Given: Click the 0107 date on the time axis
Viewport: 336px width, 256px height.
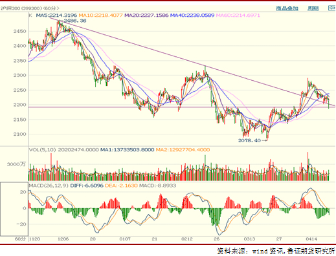Looking at the screenshot, I should [x=125, y=239].
